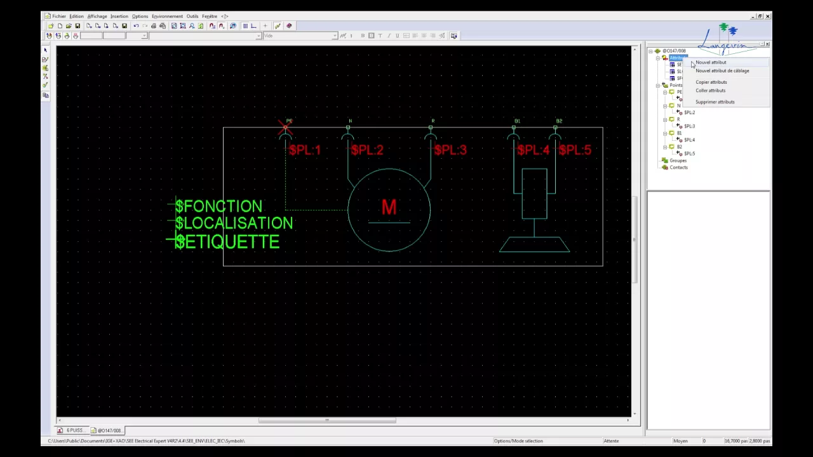Click the horizontal scrollbar thumb below canvas
Screen dimensions: 813x457
click(x=327, y=420)
